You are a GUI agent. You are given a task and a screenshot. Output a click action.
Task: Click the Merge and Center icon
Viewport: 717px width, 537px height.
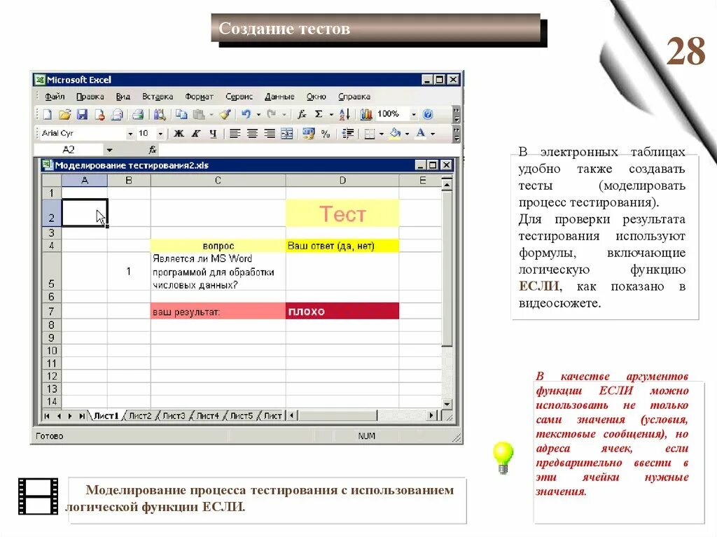pyautogui.click(x=286, y=134)
